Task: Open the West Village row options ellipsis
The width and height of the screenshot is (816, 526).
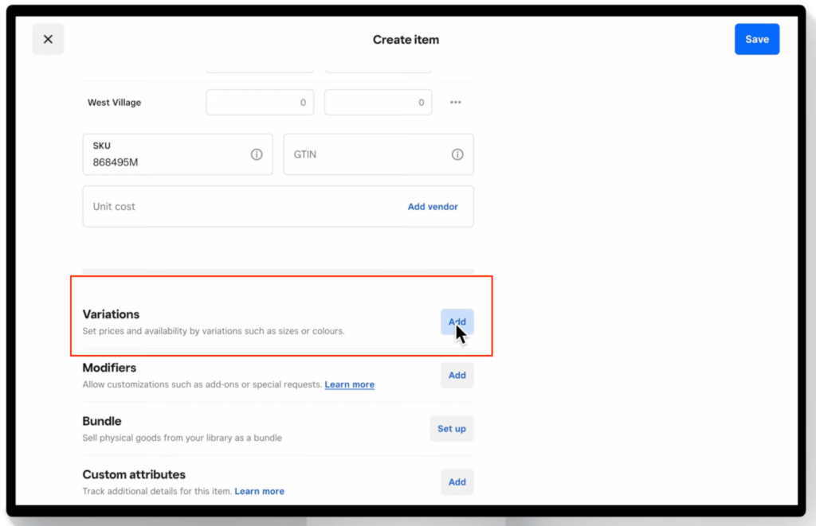Action: pos(455,102)
